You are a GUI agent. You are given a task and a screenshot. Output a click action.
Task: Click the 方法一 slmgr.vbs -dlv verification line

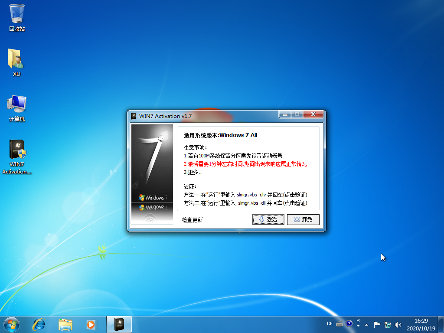pyautogui.click(x=245, y=195)
